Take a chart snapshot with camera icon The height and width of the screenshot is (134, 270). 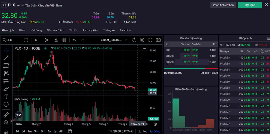coord(158,40)
